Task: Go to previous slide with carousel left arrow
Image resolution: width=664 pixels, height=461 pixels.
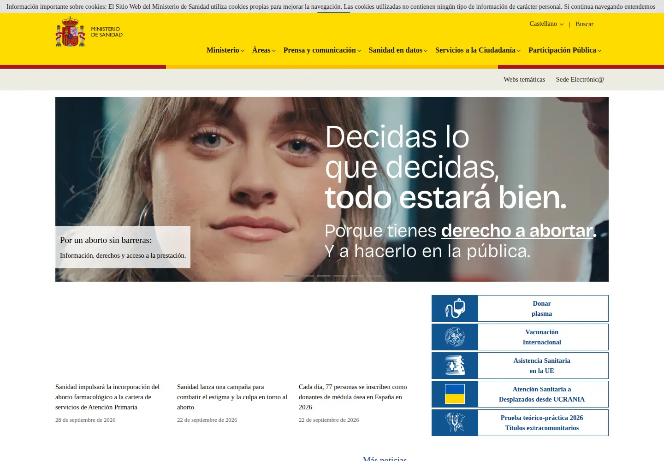Action: (x=72, y=189)
